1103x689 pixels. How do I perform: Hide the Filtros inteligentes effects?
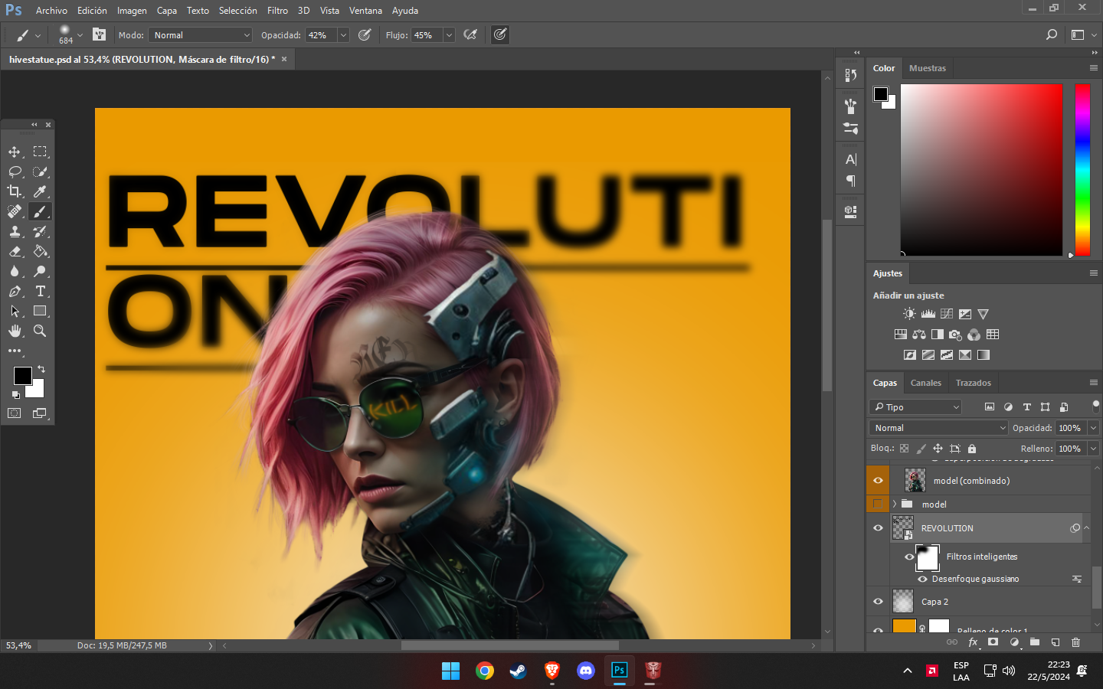point(909,557)
